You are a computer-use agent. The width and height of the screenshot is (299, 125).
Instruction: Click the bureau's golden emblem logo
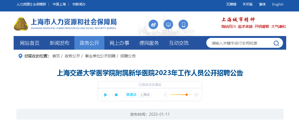(21, 24)
